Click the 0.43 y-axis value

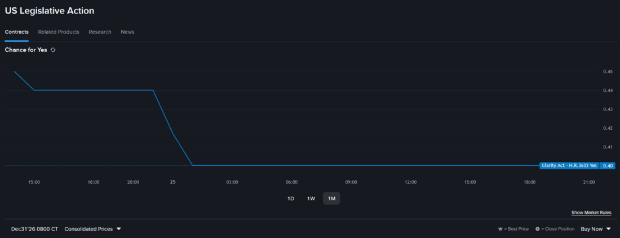pos(608,109)
